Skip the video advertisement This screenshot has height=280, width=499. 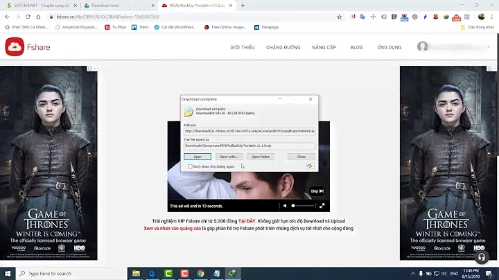pyautogui.click(x=317, y=191)
